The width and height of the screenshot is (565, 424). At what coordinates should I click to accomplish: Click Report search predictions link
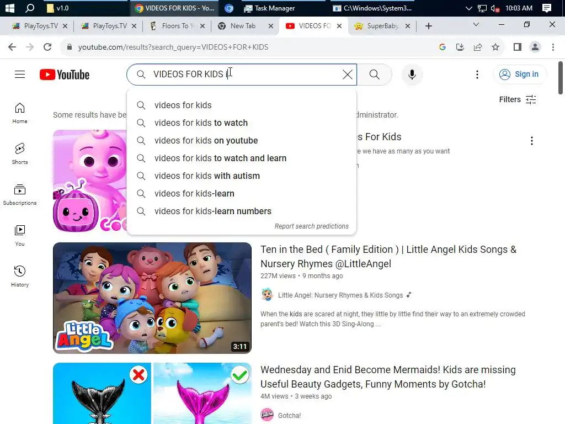click(311, 226)
